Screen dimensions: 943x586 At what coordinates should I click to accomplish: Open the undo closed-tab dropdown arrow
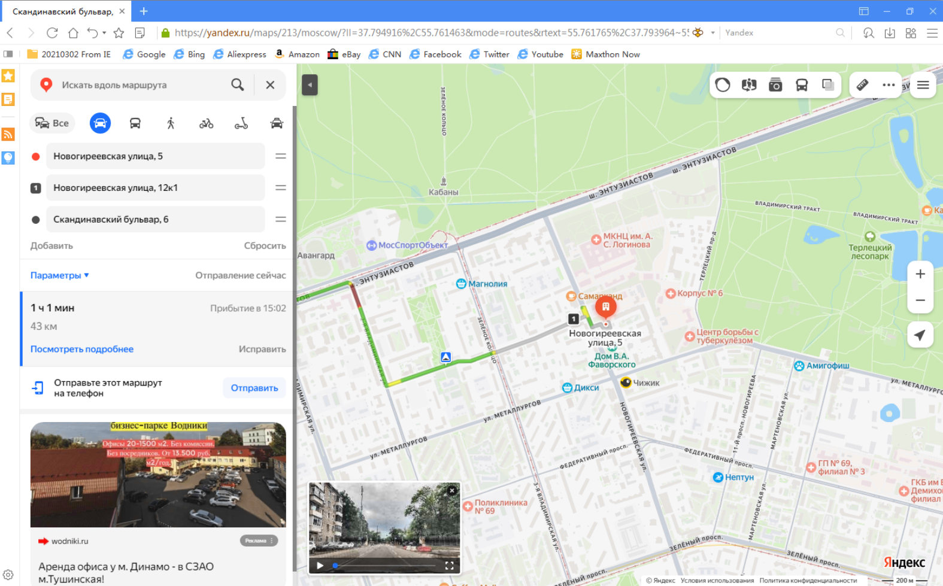104,33
